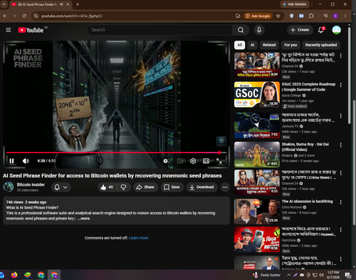Select the Related filter chip
The height and width of the screenshot is (280, 356).
269,45
